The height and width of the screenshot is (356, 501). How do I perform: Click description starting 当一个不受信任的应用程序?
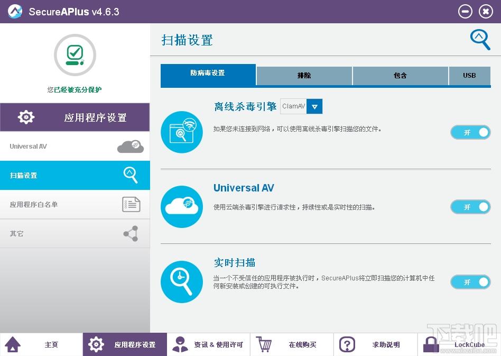(x=323, y=282)
